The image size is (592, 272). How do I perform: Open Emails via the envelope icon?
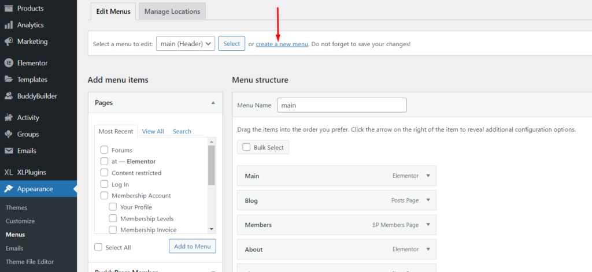point(8,151)
